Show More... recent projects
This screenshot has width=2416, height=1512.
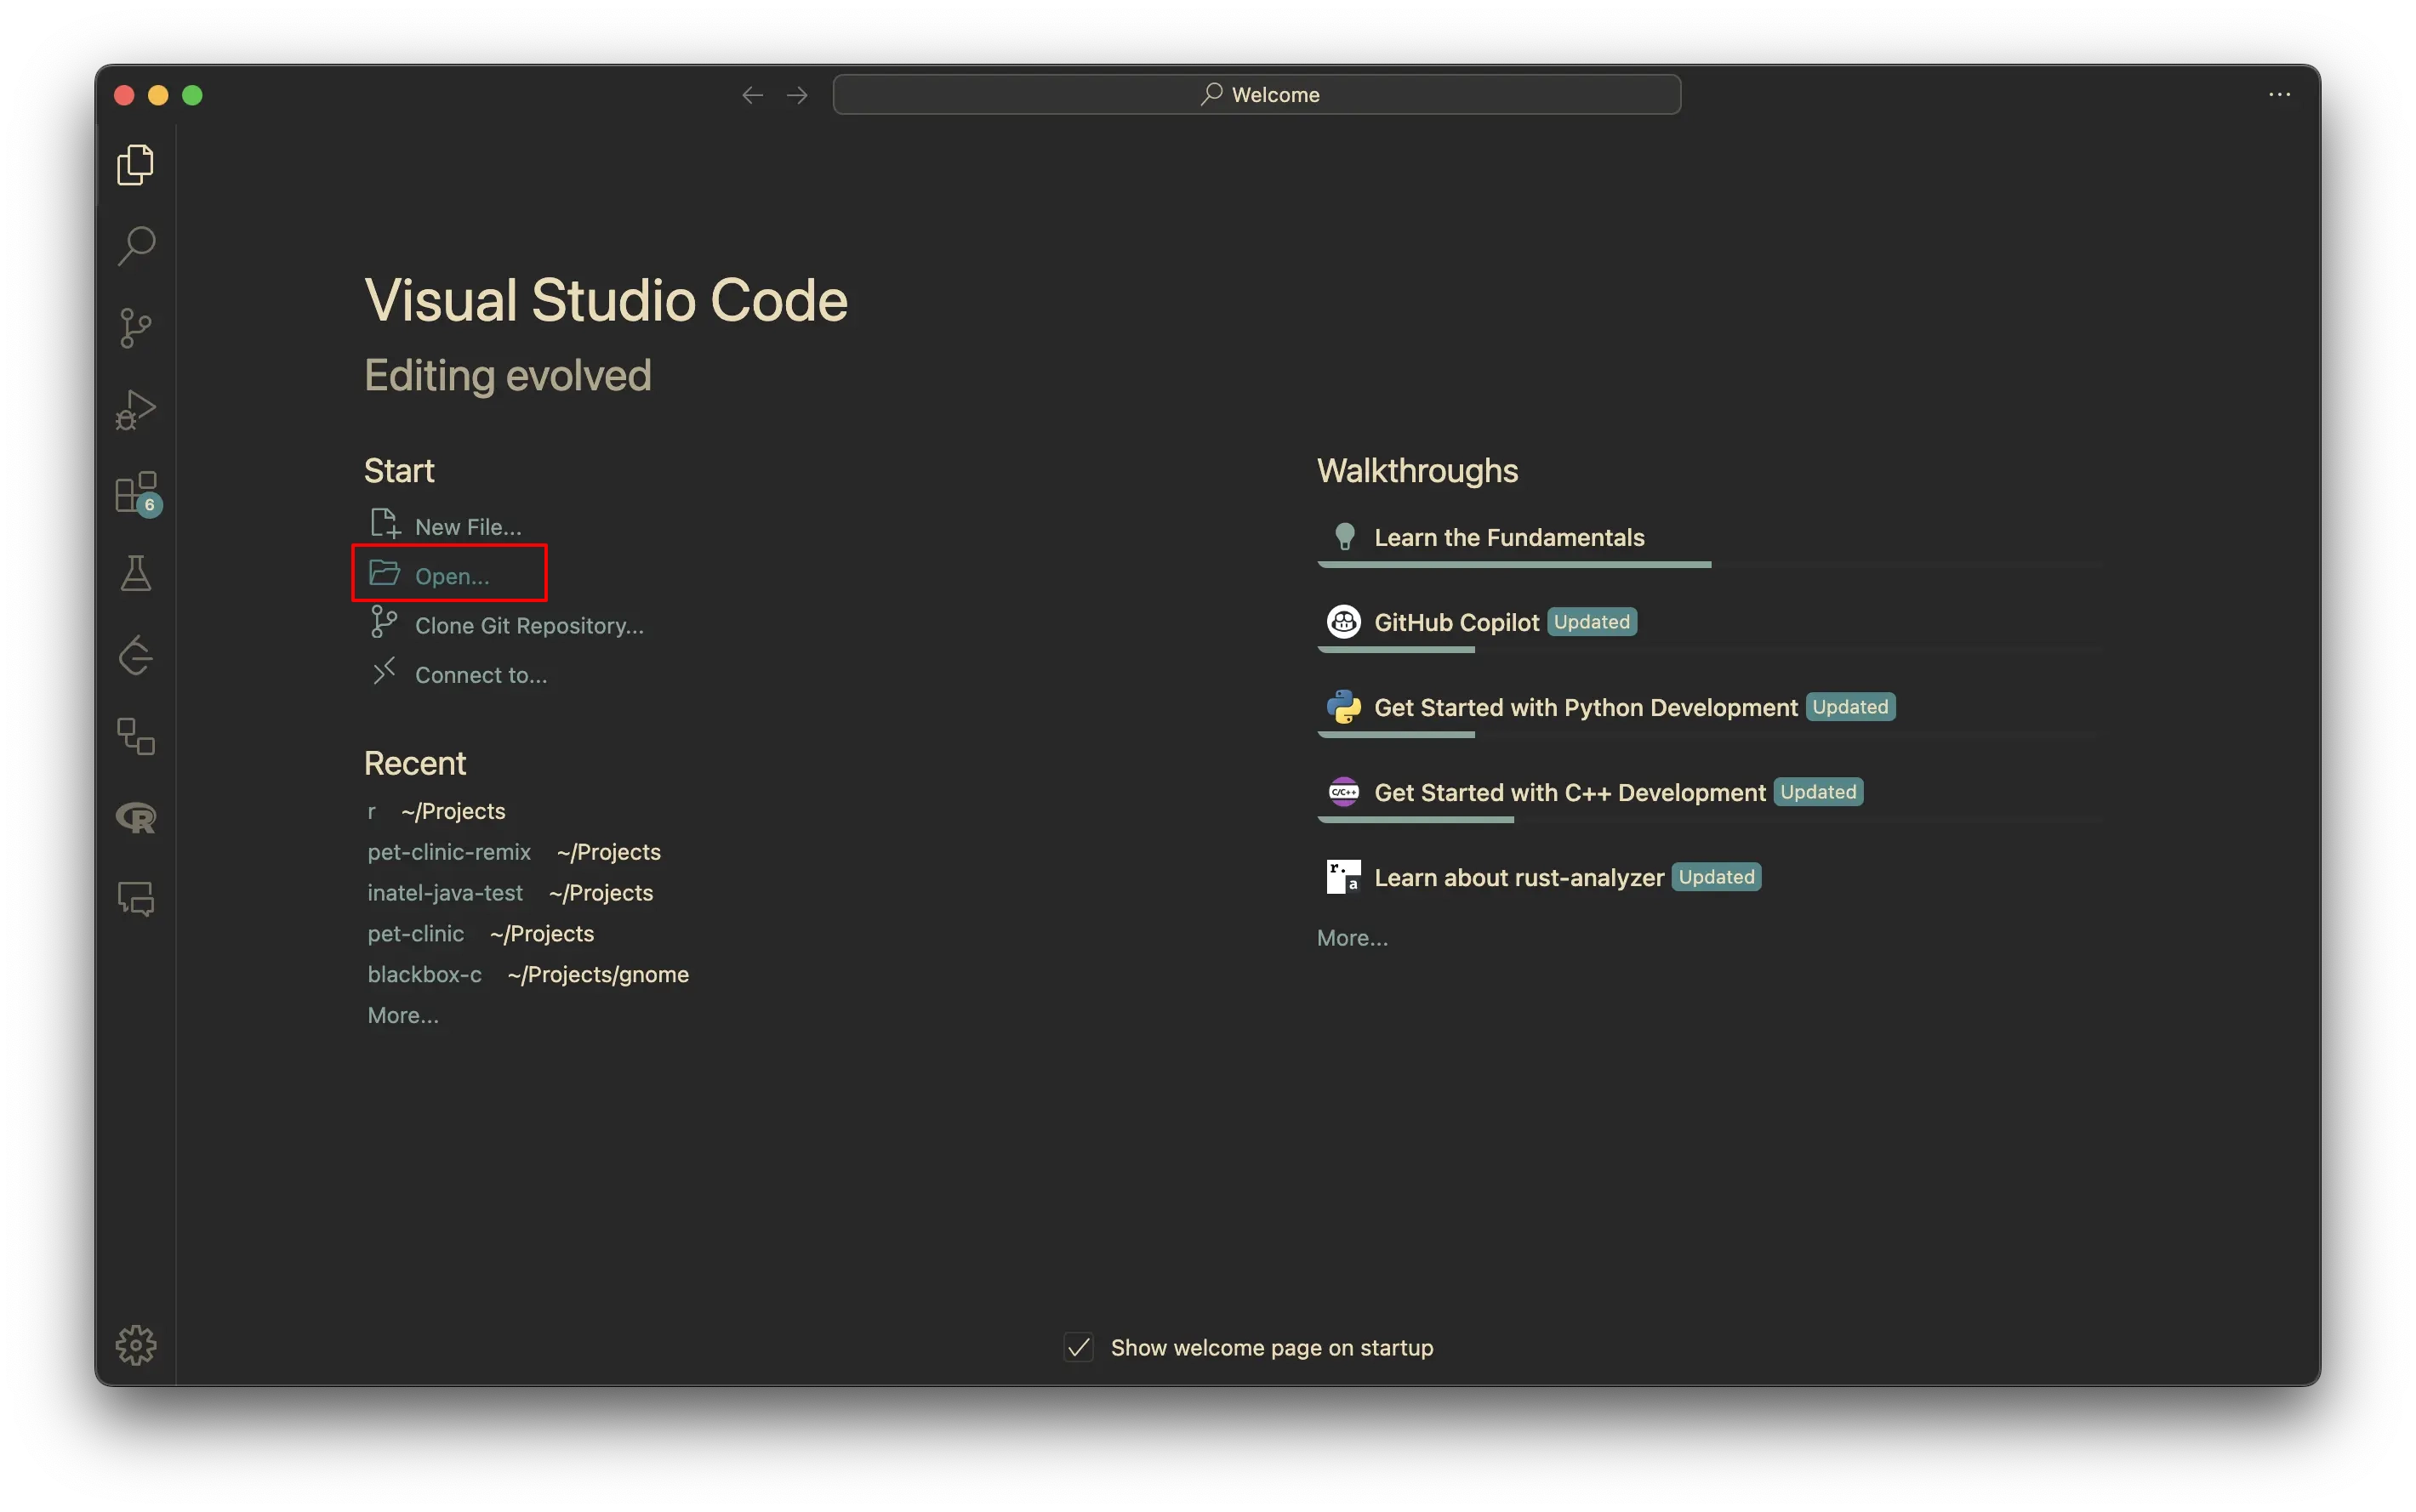click(x=402, y=1015)
